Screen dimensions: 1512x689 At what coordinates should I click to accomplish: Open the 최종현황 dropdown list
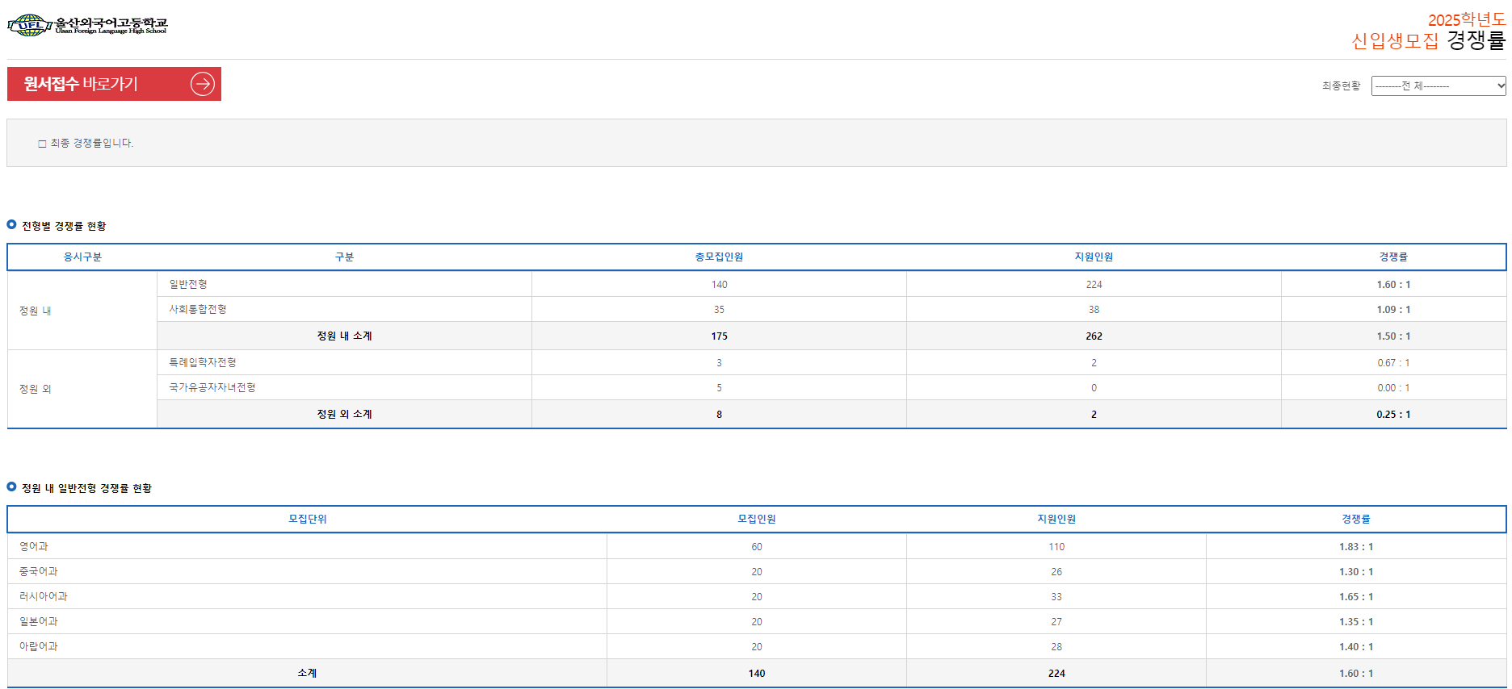tap(1438, 86)
